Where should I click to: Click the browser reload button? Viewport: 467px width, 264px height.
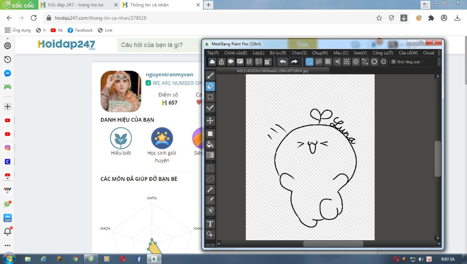pyautogui.click(x=34, y=18)
